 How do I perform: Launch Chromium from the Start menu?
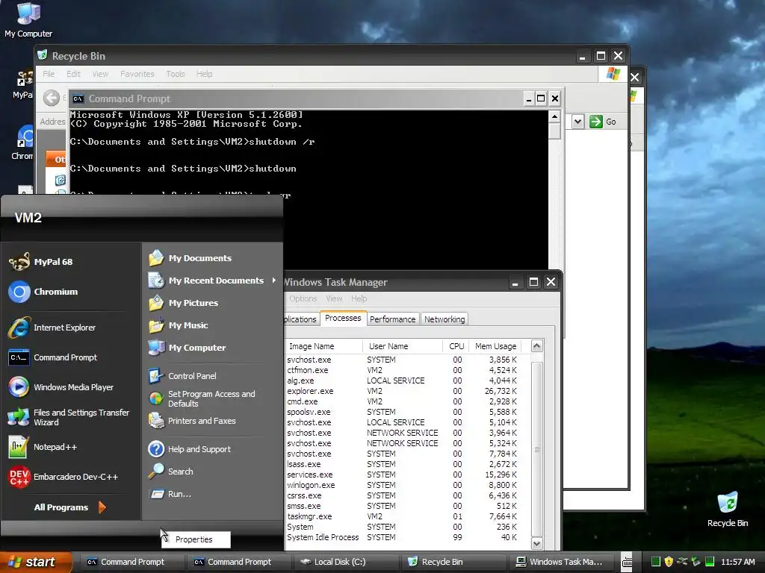pos(43,292)
